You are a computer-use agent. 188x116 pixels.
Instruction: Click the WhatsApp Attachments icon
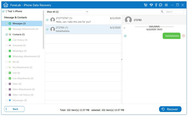10,56
